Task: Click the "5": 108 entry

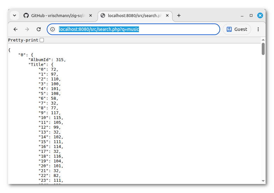Action: pyautogui.click(x=49, y=94)
